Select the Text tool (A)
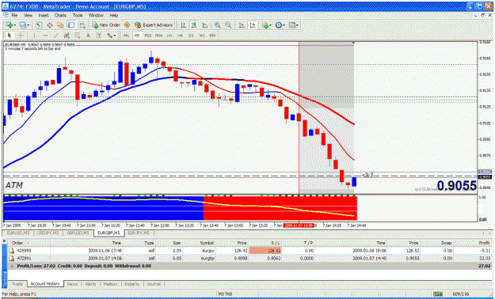 point(88,36)
